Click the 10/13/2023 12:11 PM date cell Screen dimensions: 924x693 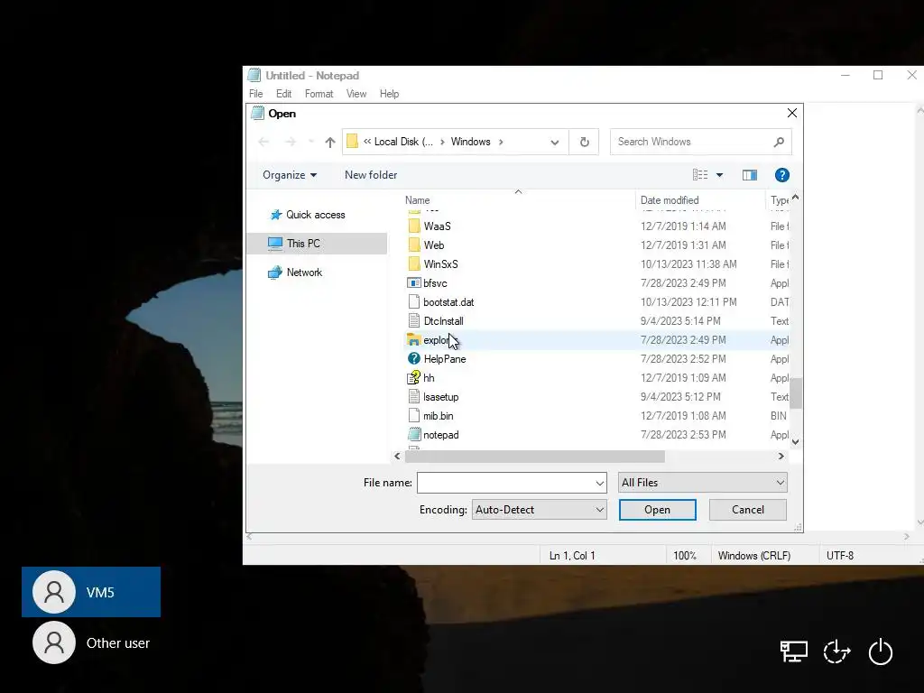point(688,301)
